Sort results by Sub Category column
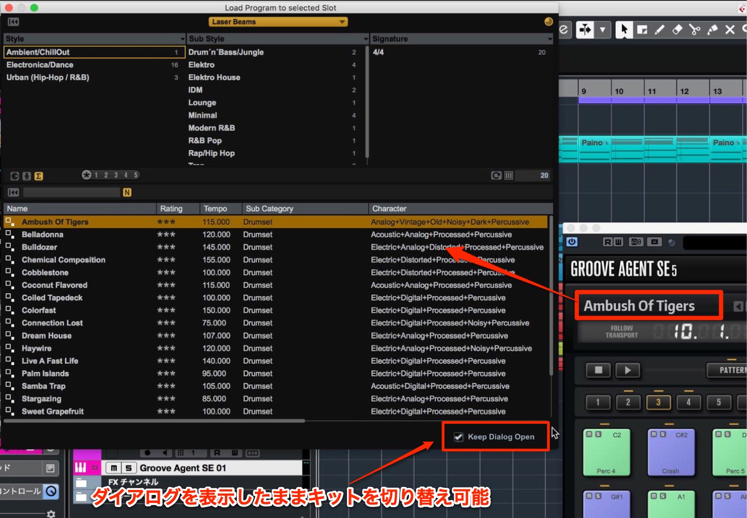 click(305, 208)
